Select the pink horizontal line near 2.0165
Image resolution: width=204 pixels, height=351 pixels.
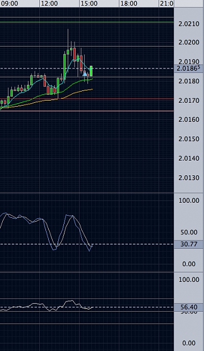(87, 111)
